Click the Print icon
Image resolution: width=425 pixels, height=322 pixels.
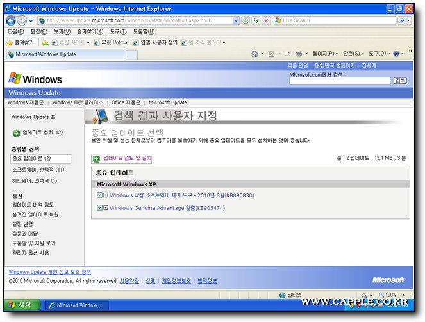click(x=299, y=54)
